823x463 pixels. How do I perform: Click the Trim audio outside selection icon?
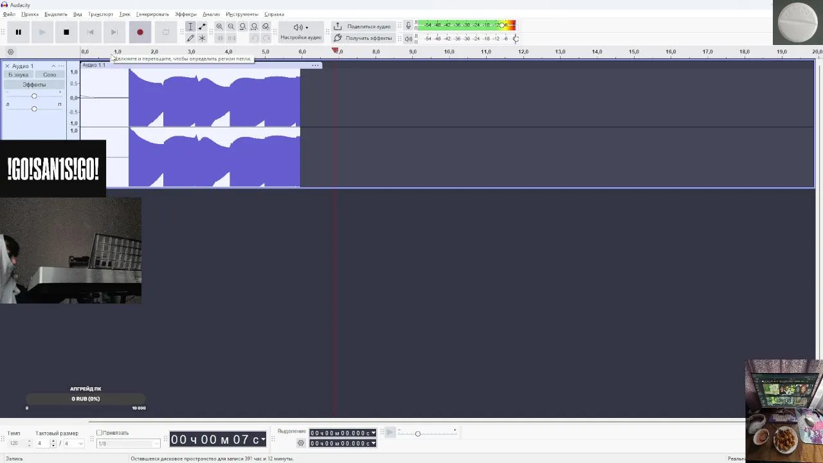pos(219,38)
